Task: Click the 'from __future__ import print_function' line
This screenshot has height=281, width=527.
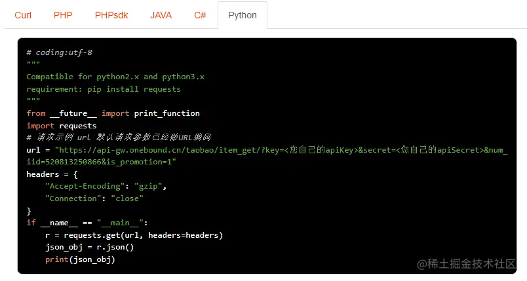Action: (113, 113)
